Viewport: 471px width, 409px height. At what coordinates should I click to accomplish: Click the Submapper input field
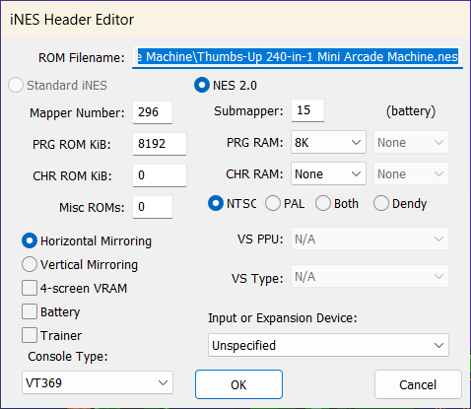tap(307, 110)
